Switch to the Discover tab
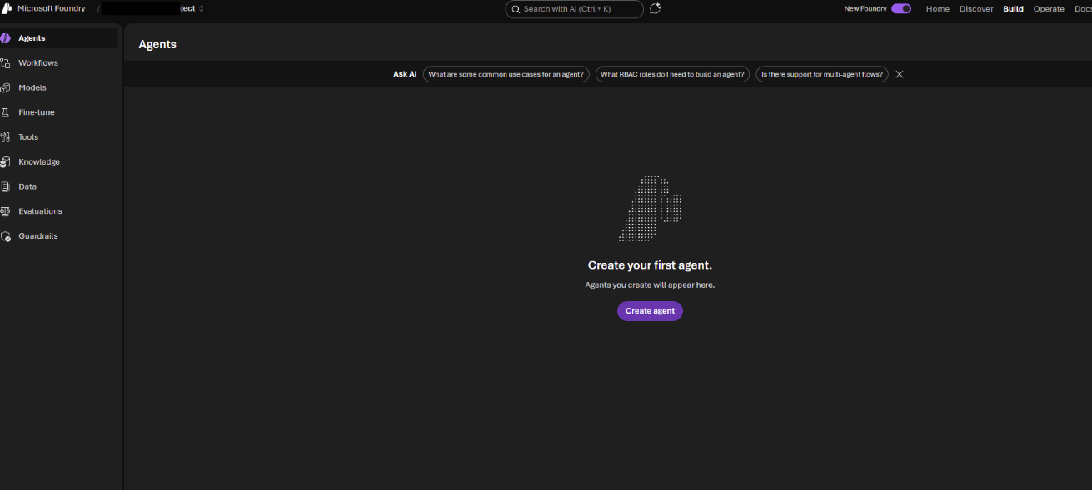Viewport: 1092px width, 490px height. 975,9
